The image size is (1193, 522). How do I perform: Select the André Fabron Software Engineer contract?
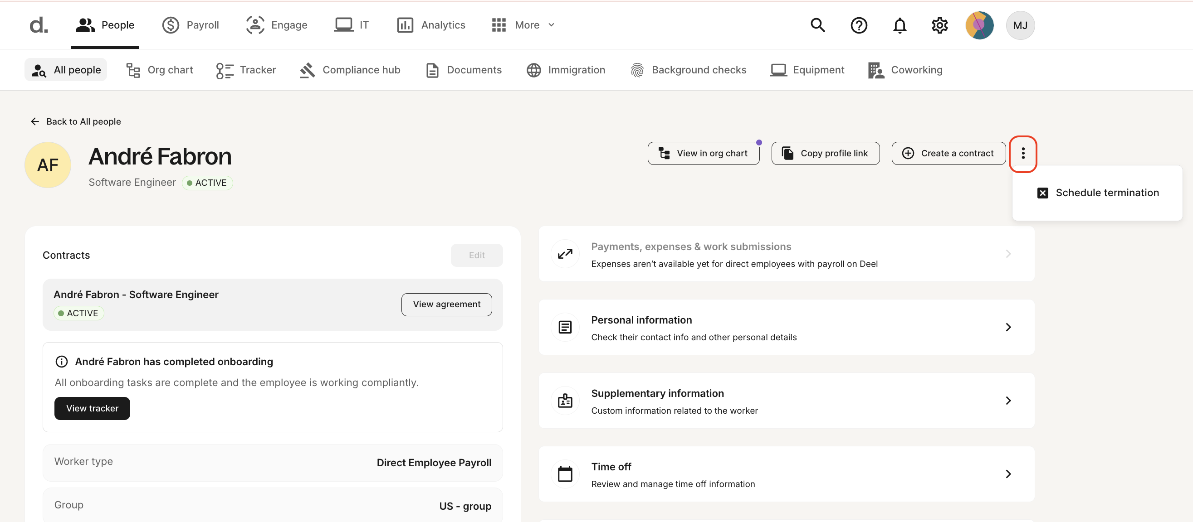pos(272,304)
